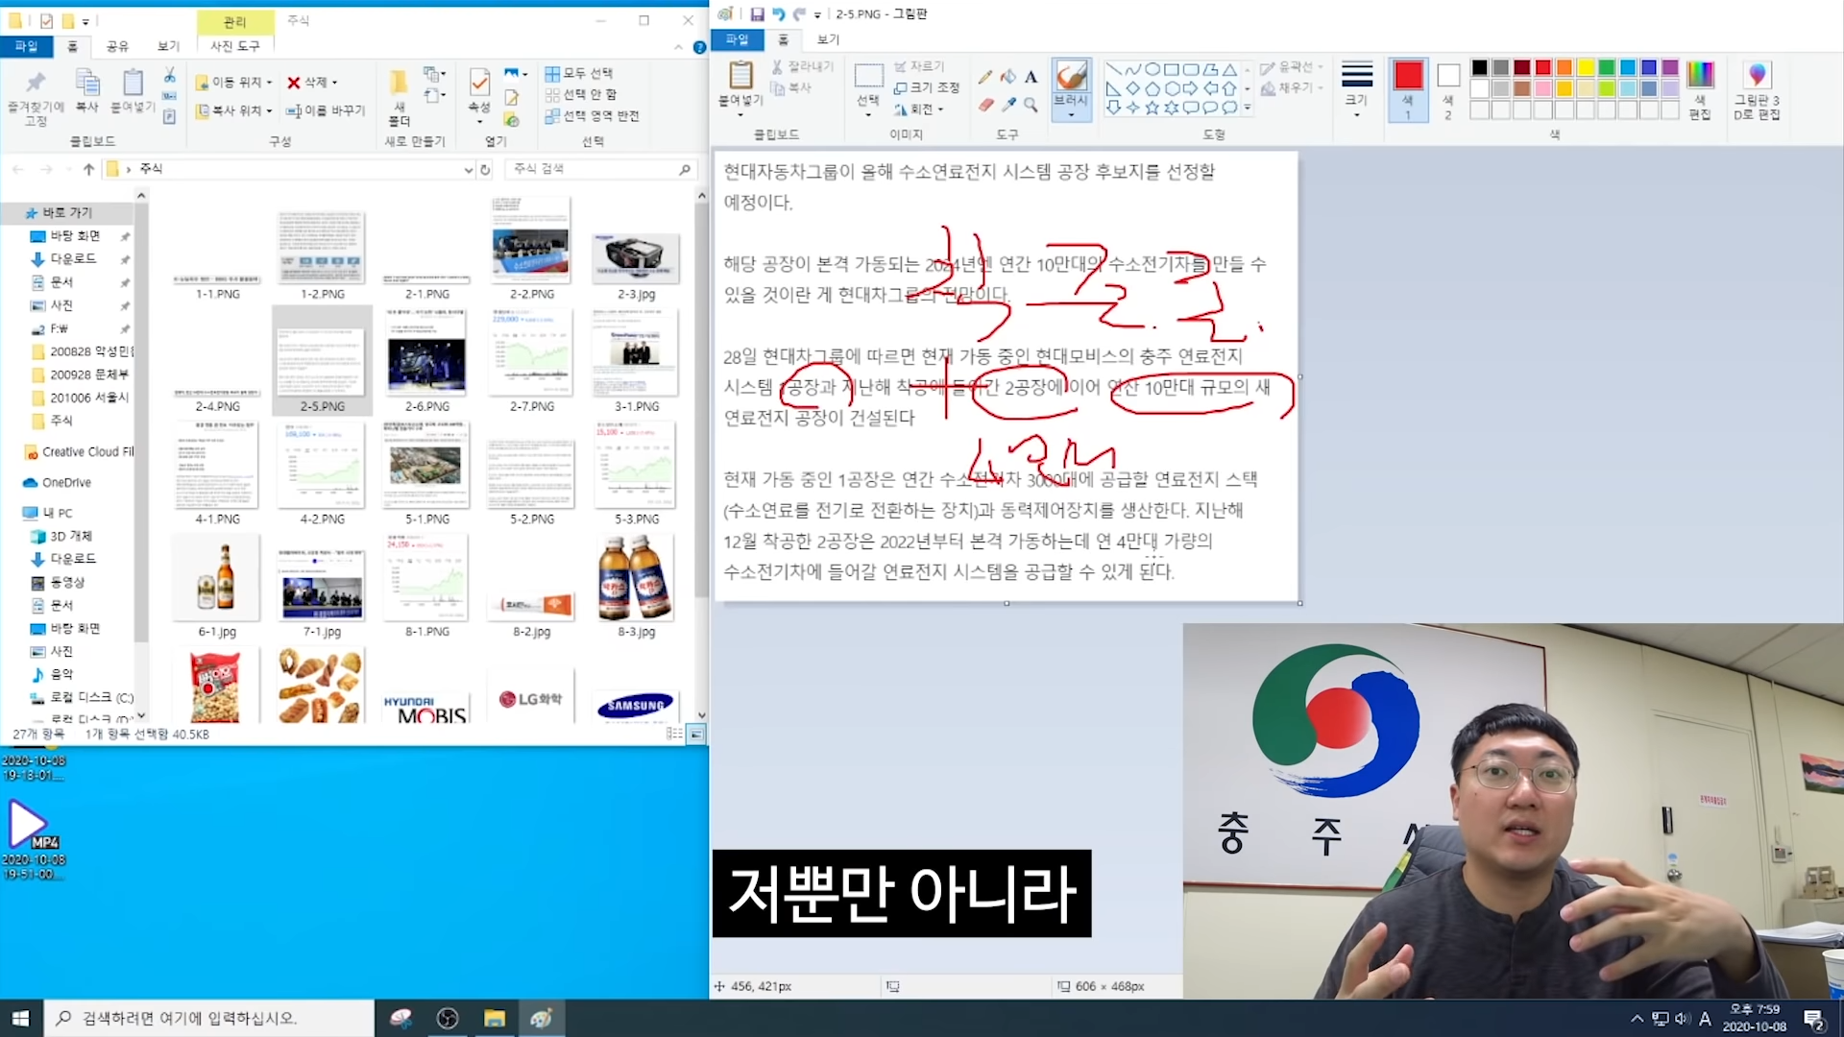Image resolution: width=1844 pixels, height=1037 pixels.
Task: Open shape Fill dropdown in Paint
Action: point(1292,87)
